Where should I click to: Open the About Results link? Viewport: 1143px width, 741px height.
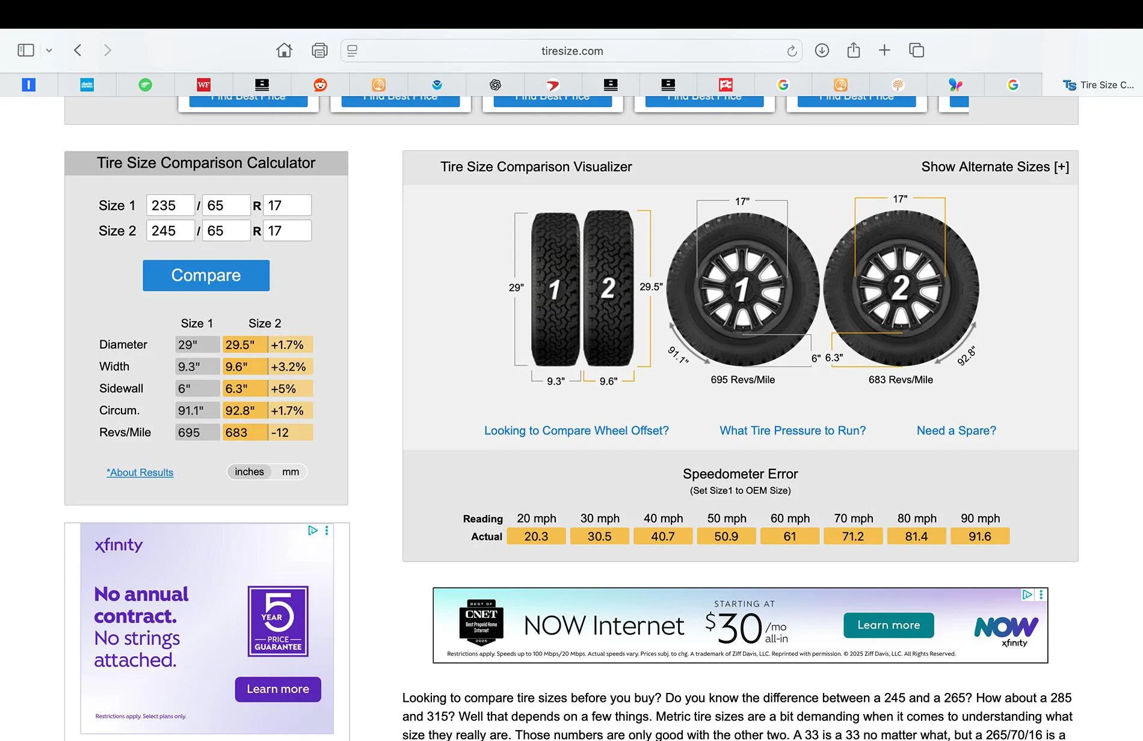point(140,472)
